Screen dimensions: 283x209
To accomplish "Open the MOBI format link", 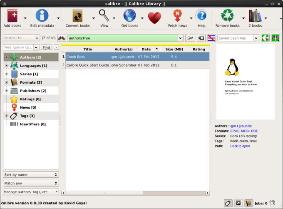I will (245, 131).
